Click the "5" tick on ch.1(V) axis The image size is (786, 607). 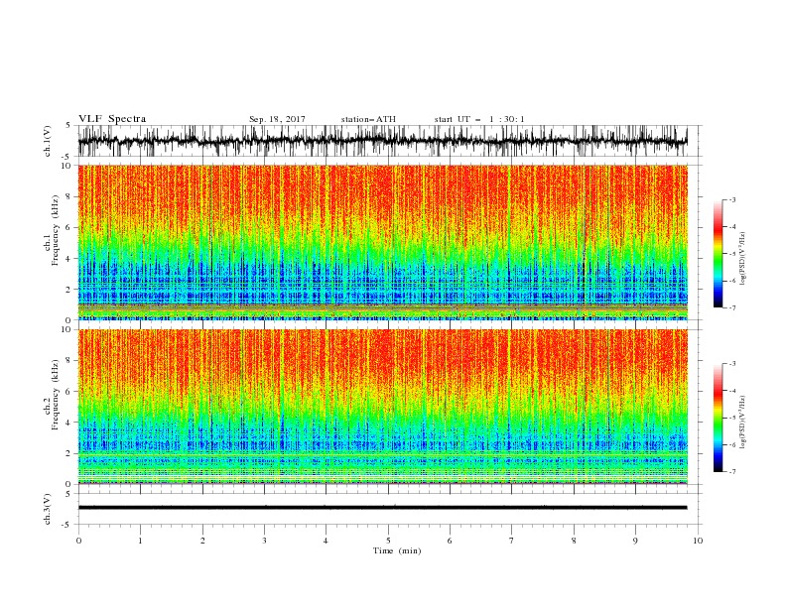pyautogui.click(x=68, y=125)
